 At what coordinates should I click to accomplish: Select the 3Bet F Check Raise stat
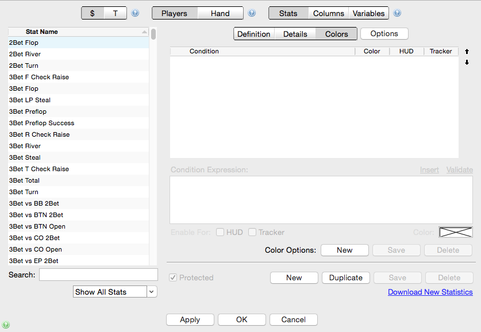(x=79, y=77)
